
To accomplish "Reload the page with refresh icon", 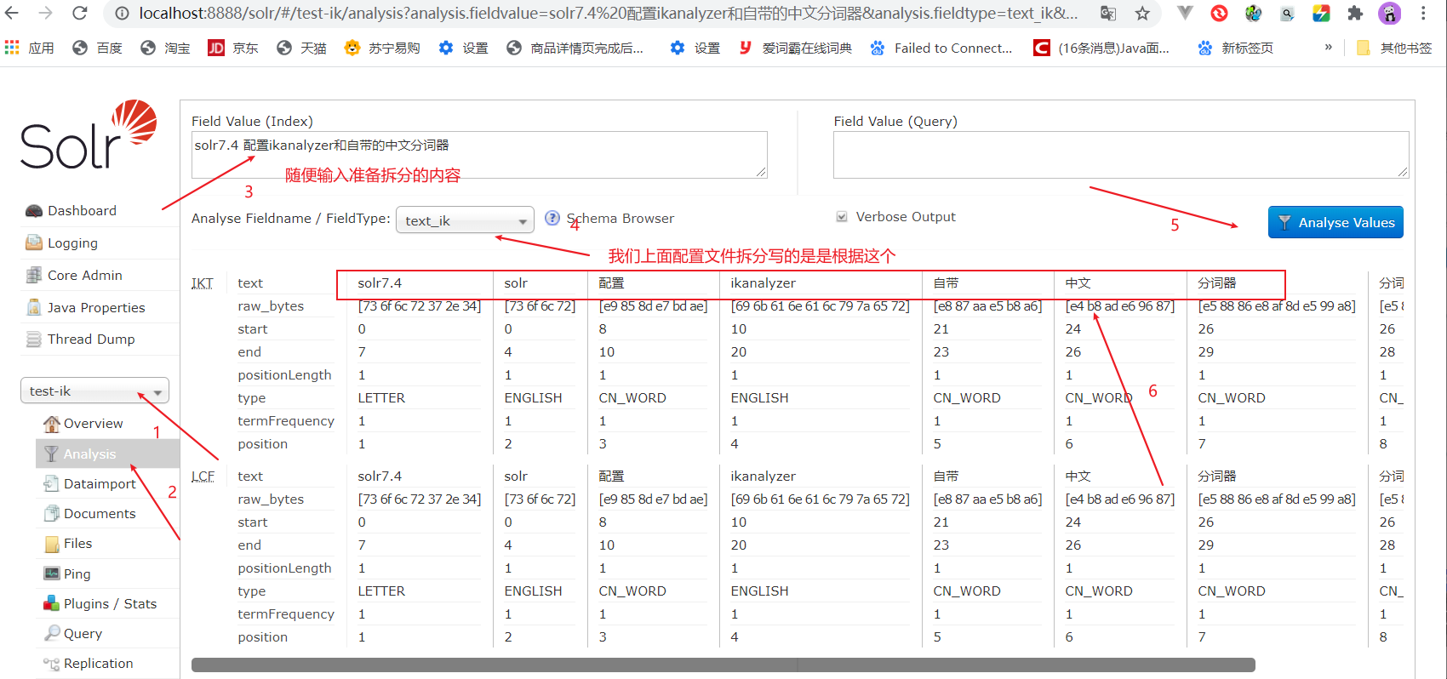I will click(x=80, y=13).
